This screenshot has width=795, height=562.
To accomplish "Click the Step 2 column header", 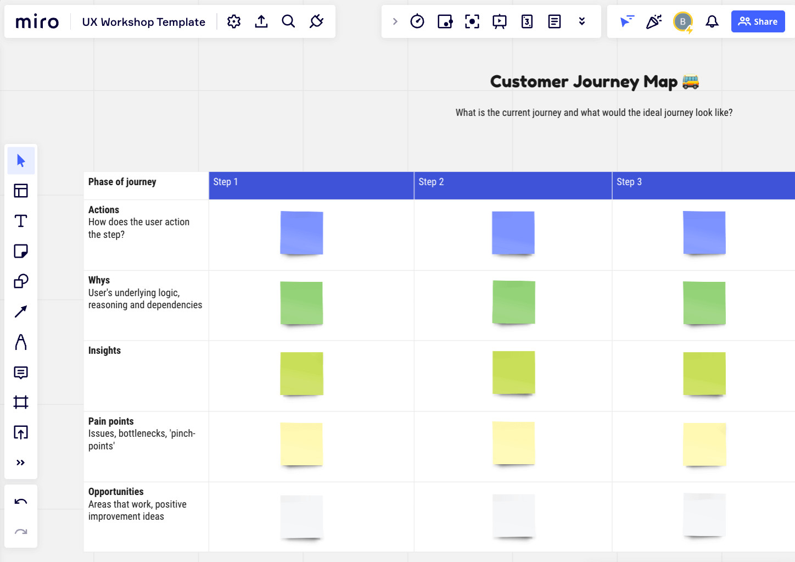I will [x=513, y=185].
